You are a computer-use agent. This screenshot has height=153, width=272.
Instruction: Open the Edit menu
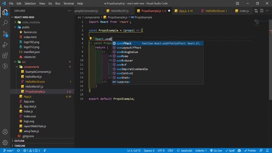(x=19, y=3)
